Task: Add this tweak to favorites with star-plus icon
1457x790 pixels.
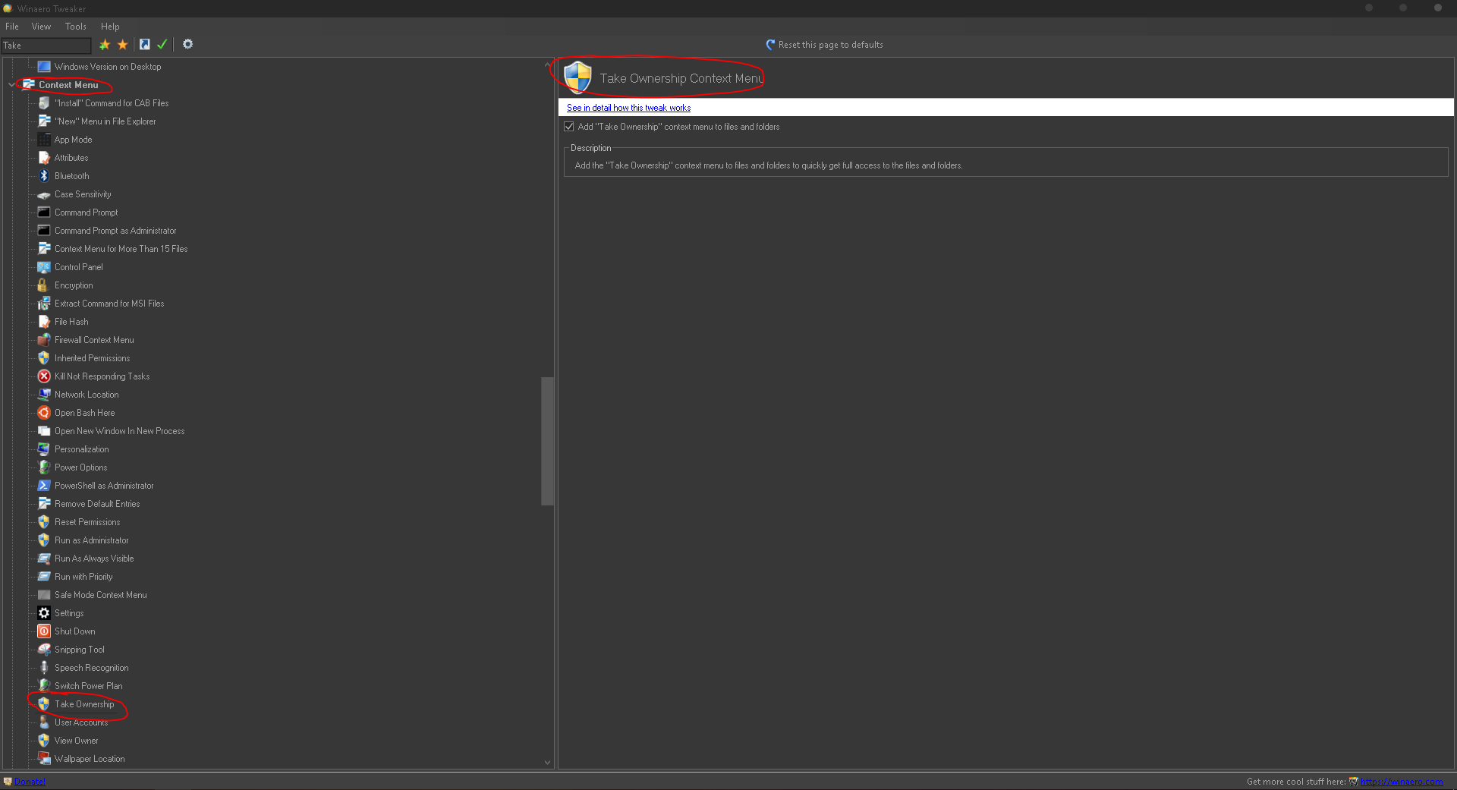Action: tap(104, 45)
